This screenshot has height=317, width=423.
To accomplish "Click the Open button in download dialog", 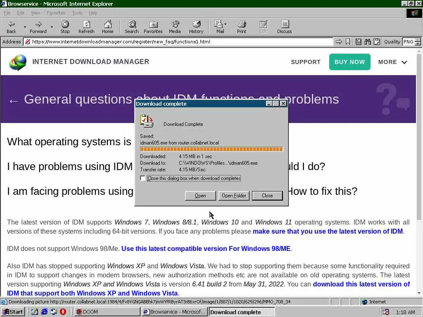I will click(x=200, y=196).
